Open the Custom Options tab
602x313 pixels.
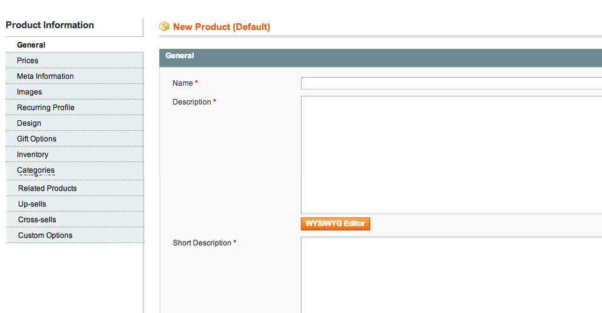[75, 235]
